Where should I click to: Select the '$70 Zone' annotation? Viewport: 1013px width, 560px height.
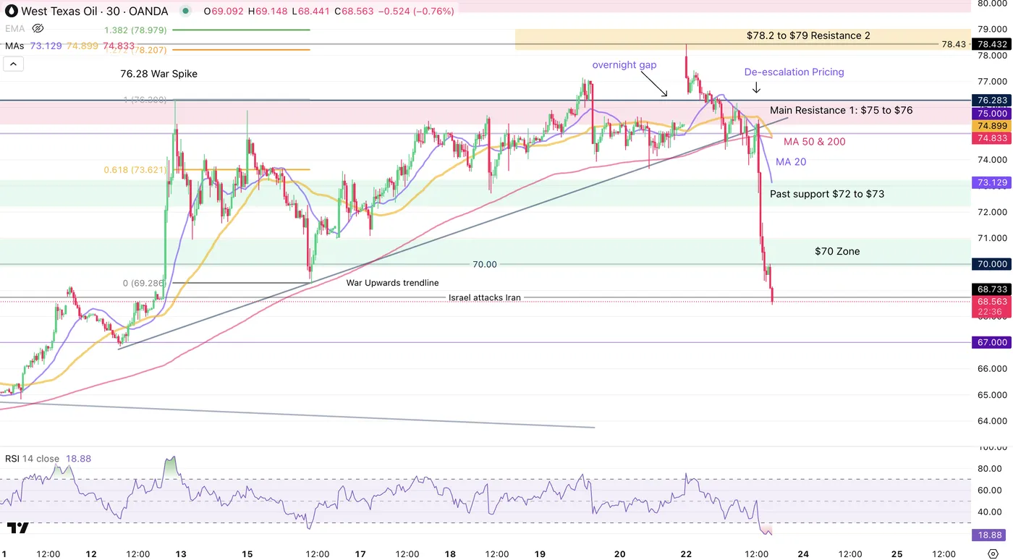coord(837,252)
